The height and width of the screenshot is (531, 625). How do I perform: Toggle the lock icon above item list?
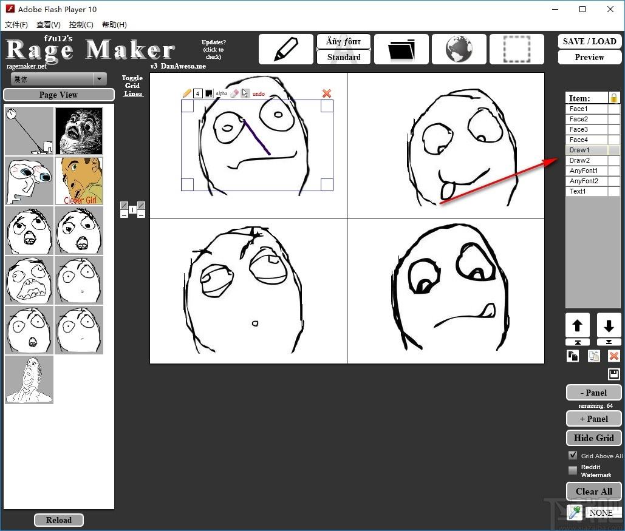click(614, 98)
